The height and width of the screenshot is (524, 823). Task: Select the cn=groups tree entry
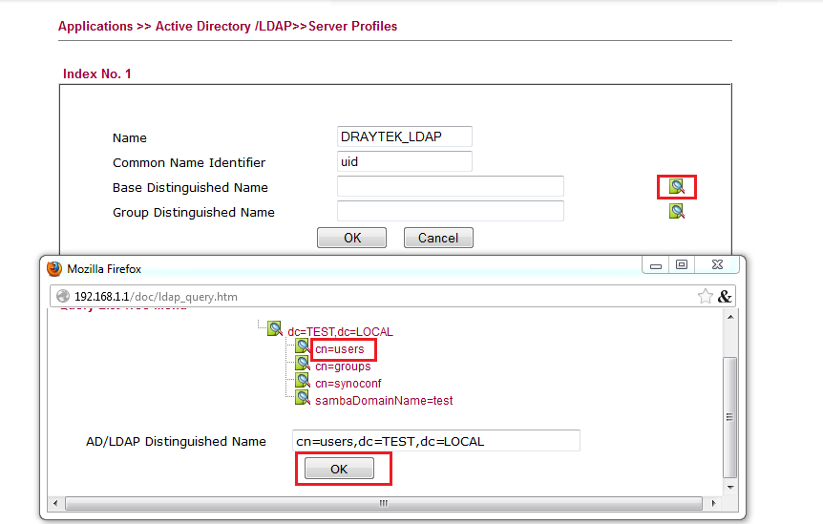pyautogui.click(x=343, y=367)
